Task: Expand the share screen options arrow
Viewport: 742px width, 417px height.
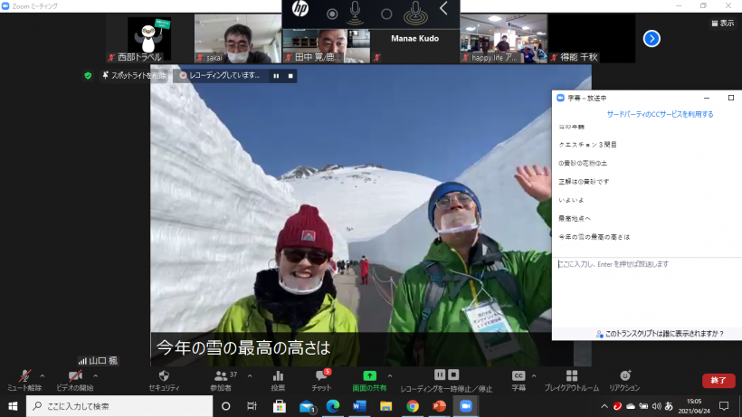Action: [x=389, y=375]
